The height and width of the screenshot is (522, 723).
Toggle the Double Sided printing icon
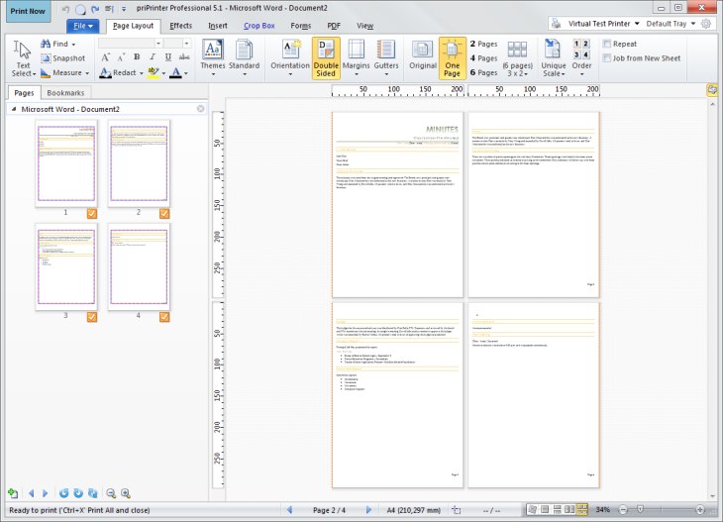coord(326,50)
